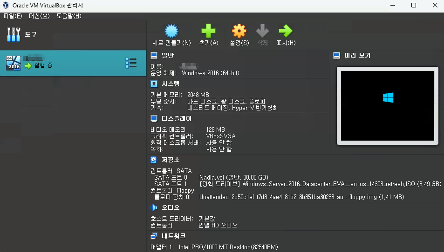Click host driver '기본값' value
The width and height of the screenshot is (444, 252).
(207, 219)
